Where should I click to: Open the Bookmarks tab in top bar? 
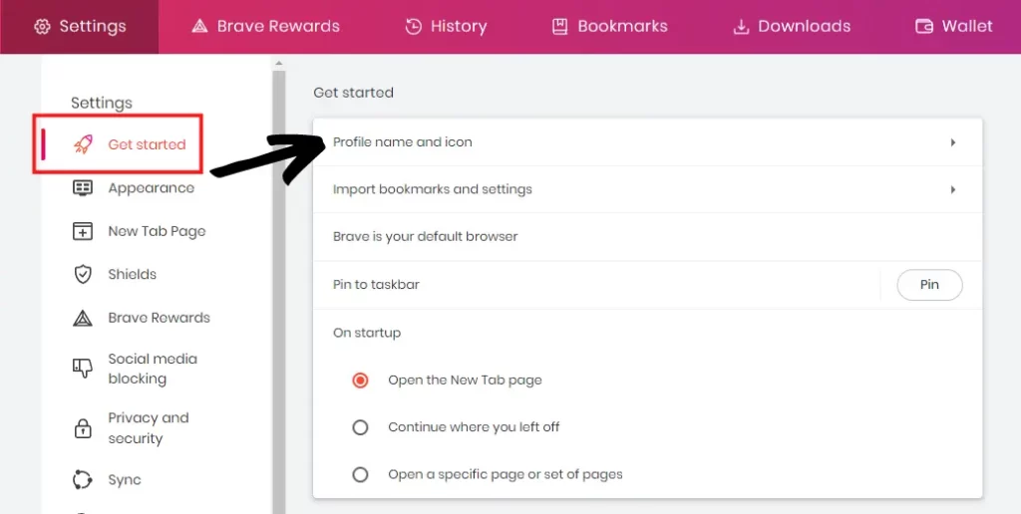click(609, 27)
